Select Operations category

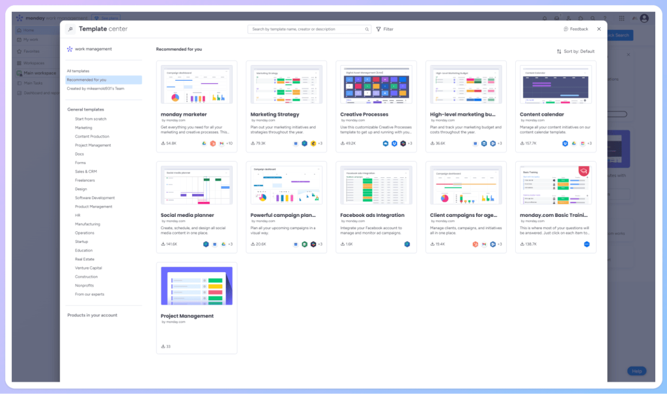(x=85, y=232)
